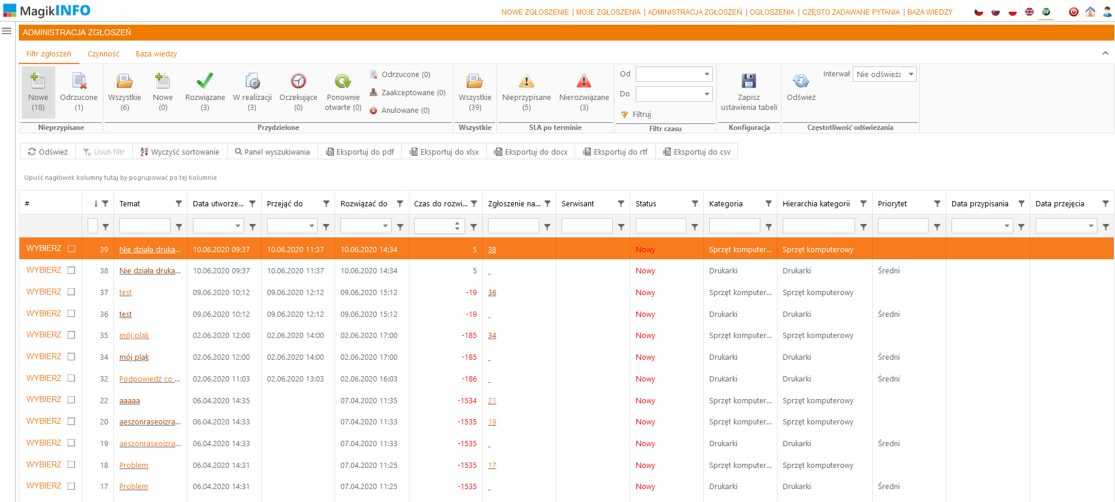Screen dimensions: 1115x502
Task: Open Priorytet column filter funnel
Action: 937,203
